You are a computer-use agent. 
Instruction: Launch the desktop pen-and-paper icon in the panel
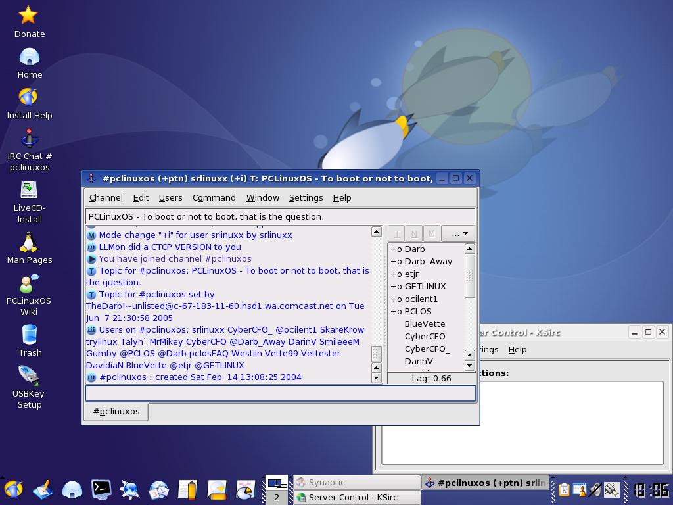coord(43,489)
